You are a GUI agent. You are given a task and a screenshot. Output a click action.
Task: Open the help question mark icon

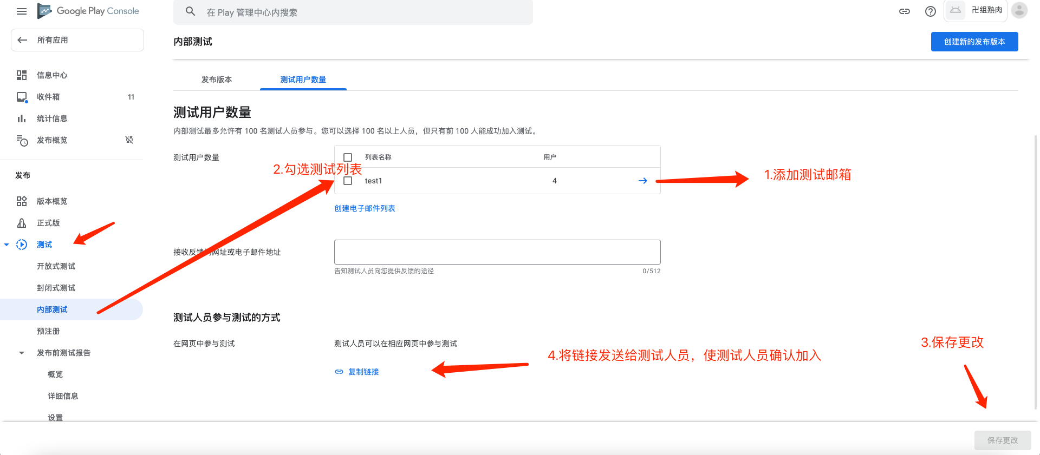pos(931,11)
